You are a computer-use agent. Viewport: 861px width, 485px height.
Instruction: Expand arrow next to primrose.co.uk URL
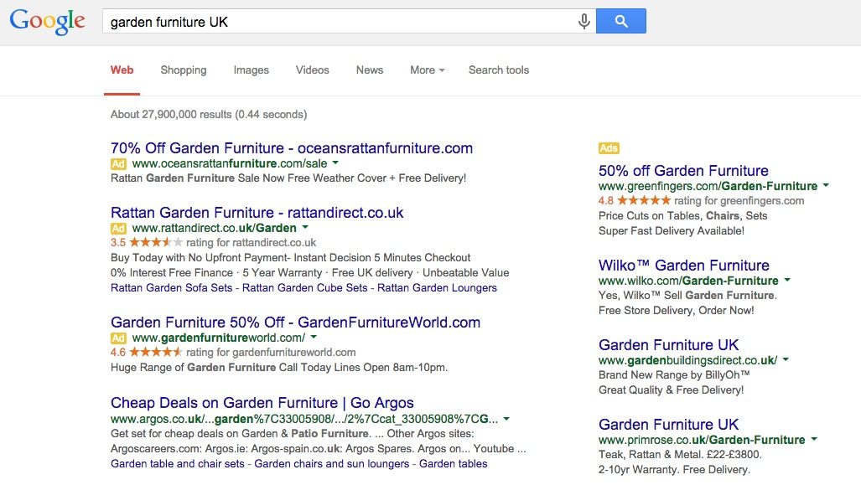[814, 439]
